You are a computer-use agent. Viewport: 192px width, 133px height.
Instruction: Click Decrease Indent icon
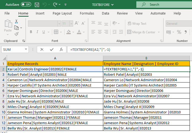[115, 32]
